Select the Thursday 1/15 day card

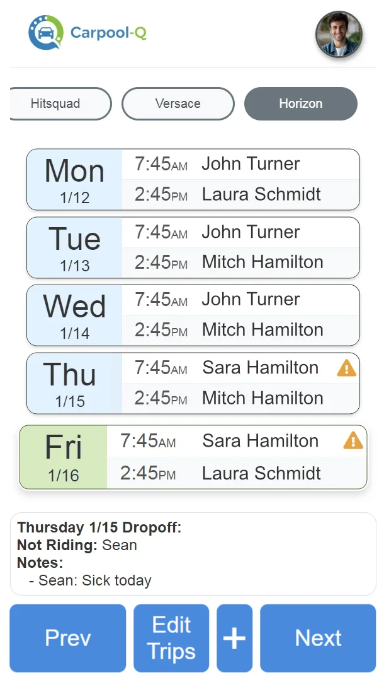[x=73, y=383]
